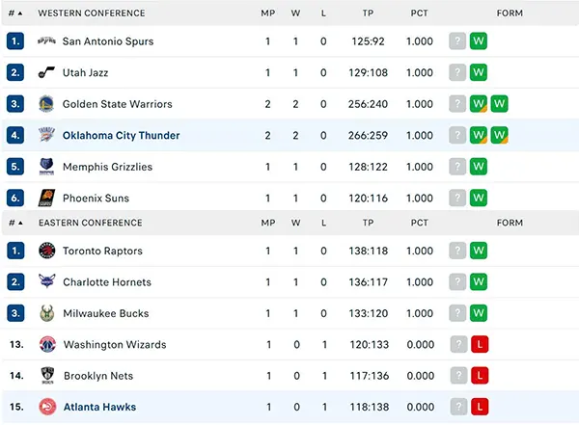579x425 pixels.
Task: Open the Brooklyn Nets team link
Action: point(97,376)
